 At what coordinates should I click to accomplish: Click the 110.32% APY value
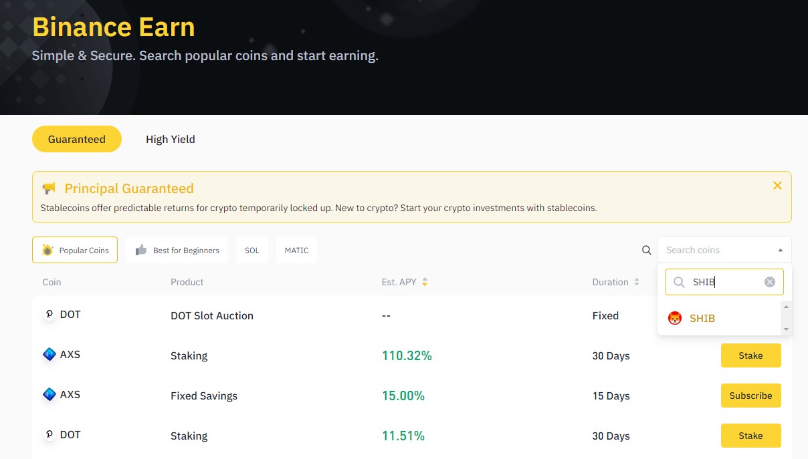[x=407, y=355]
